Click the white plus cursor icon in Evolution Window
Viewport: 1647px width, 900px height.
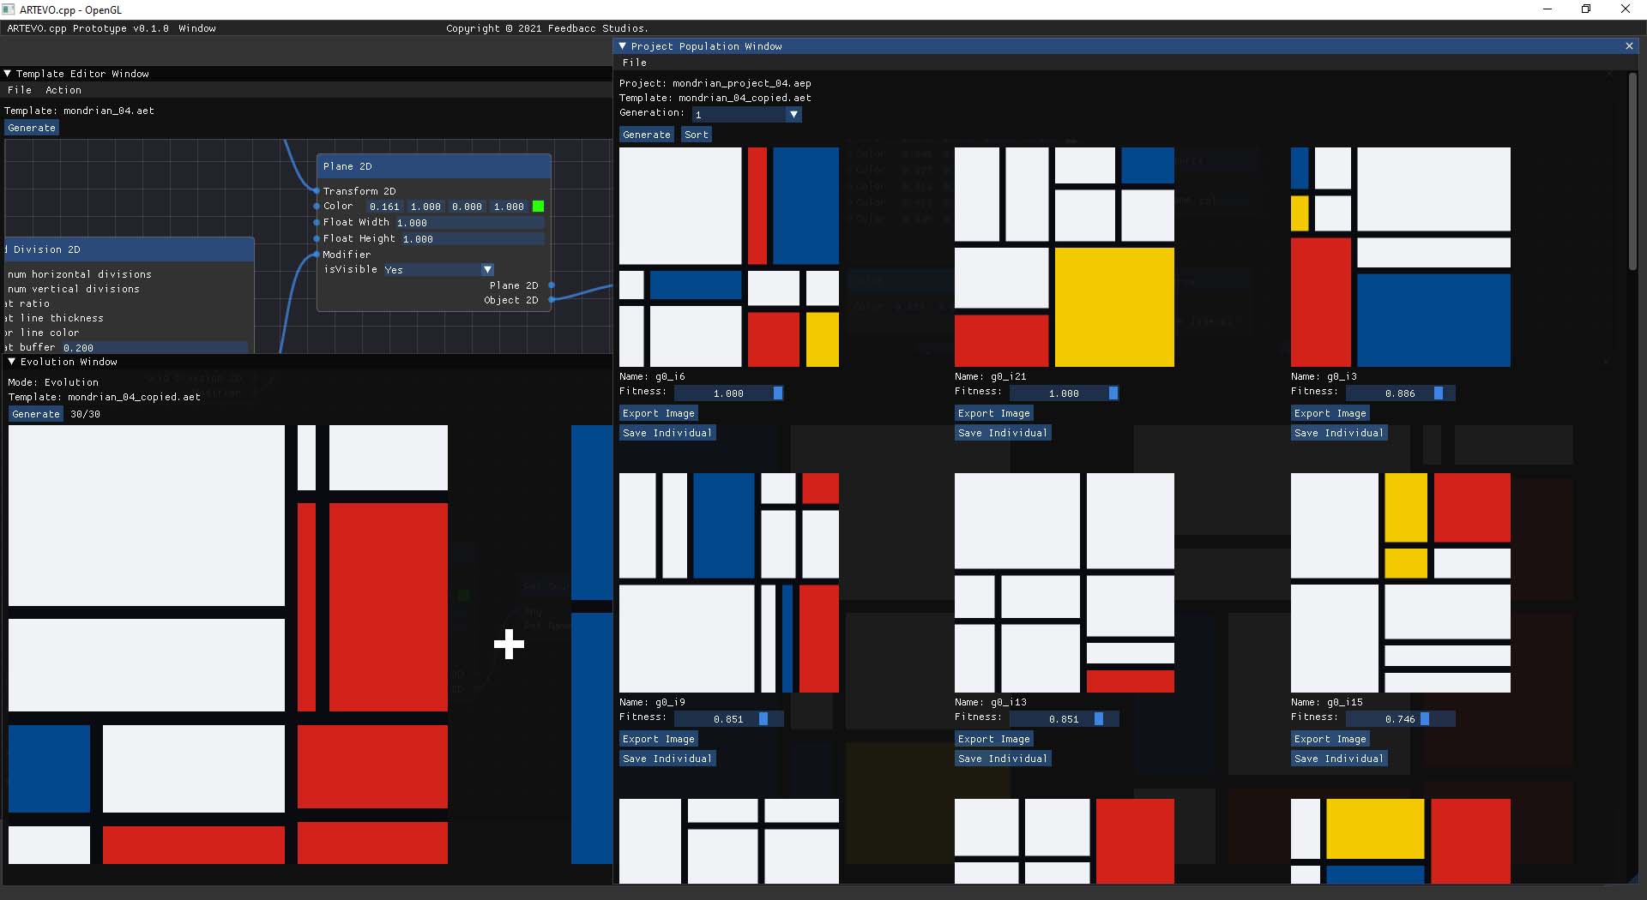[x=510, y=645]
